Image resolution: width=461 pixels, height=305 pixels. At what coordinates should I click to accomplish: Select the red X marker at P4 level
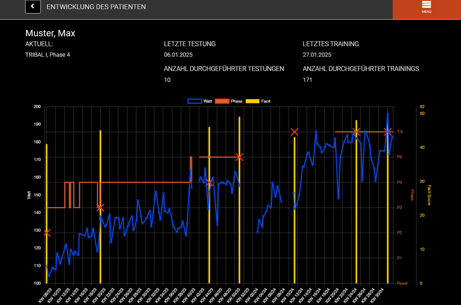click(209, 182)
